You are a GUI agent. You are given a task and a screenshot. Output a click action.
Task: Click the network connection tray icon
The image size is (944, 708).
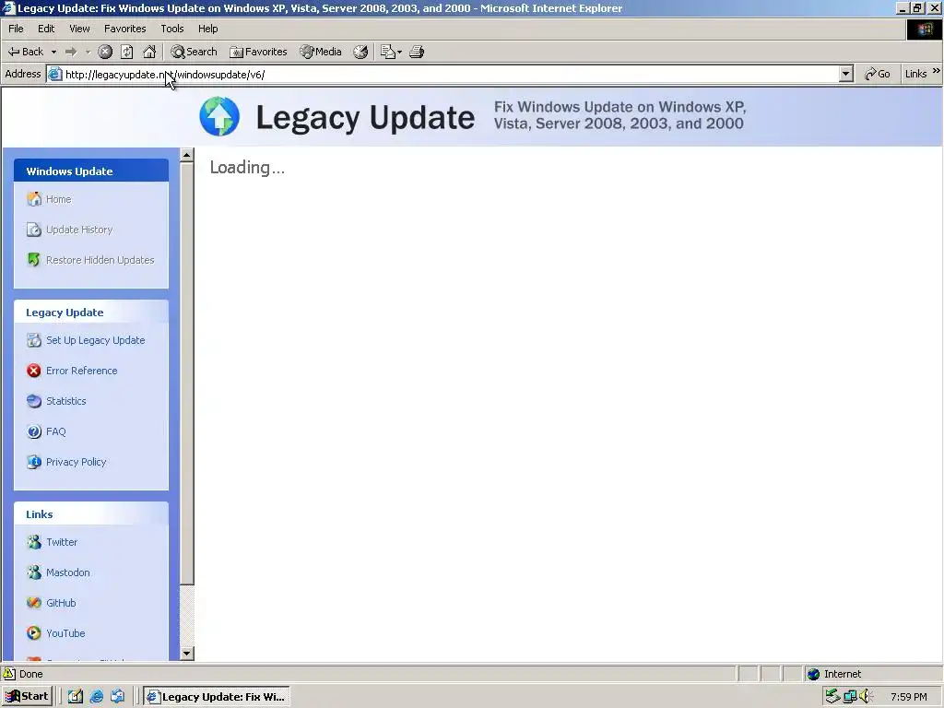[849, 697]
